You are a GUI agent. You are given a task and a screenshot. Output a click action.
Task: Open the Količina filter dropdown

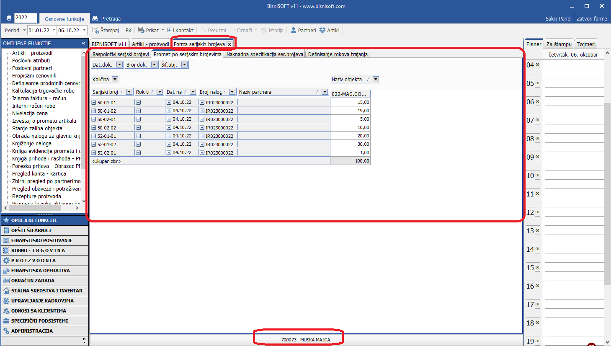[115, 79]
